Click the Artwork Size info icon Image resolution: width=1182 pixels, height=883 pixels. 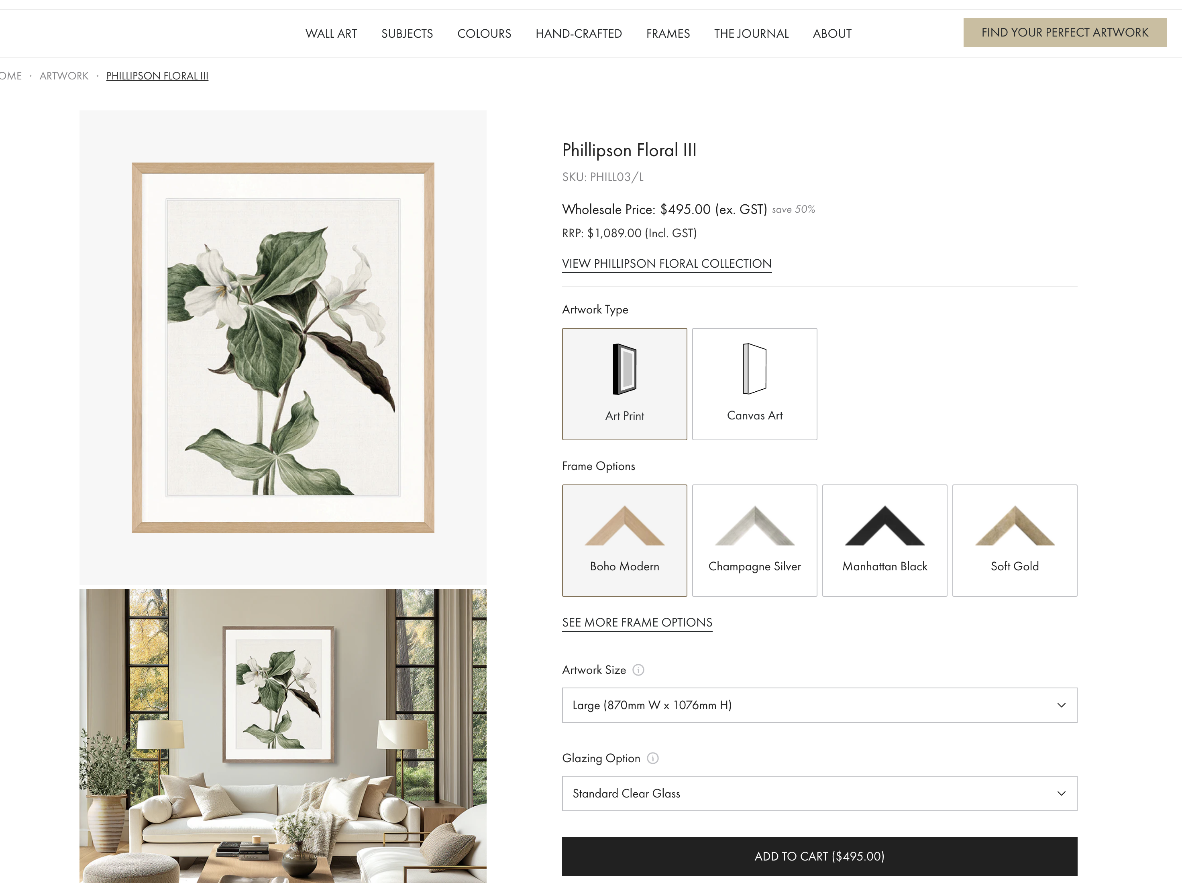(638, 670)
